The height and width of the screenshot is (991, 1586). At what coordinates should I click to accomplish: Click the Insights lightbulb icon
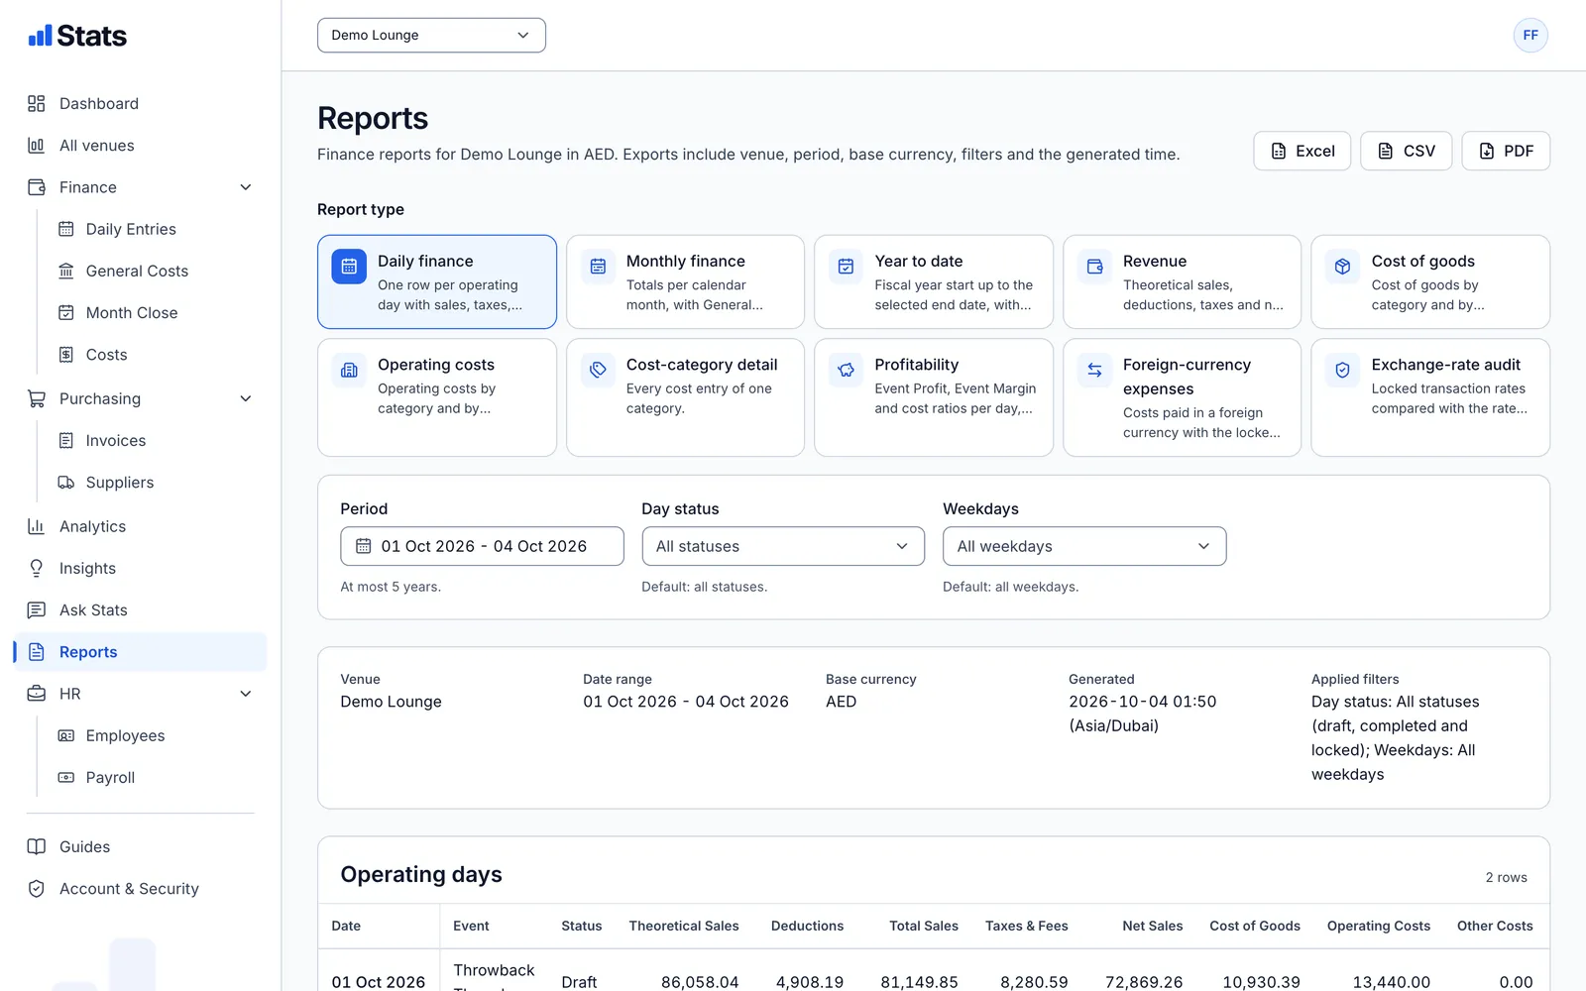[37, 568]
